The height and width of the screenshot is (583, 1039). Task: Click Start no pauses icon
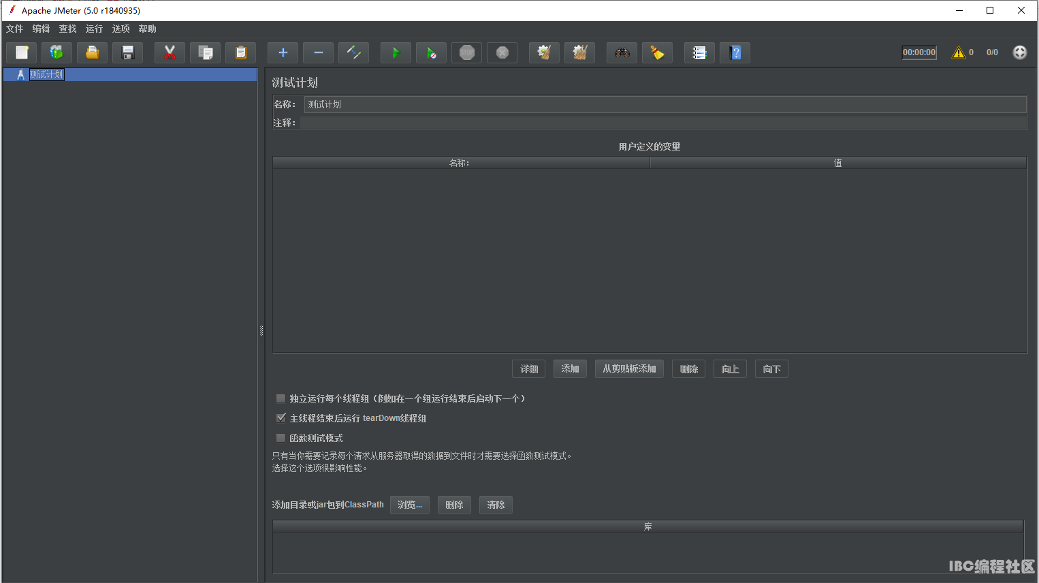tap(431, 52)
